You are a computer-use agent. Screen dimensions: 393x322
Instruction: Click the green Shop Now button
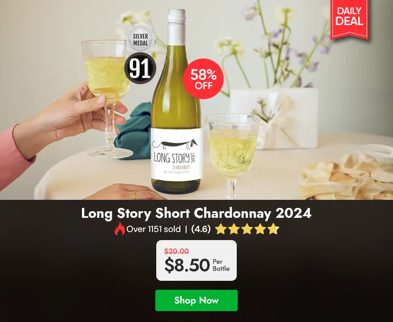[x=196, y=300]
